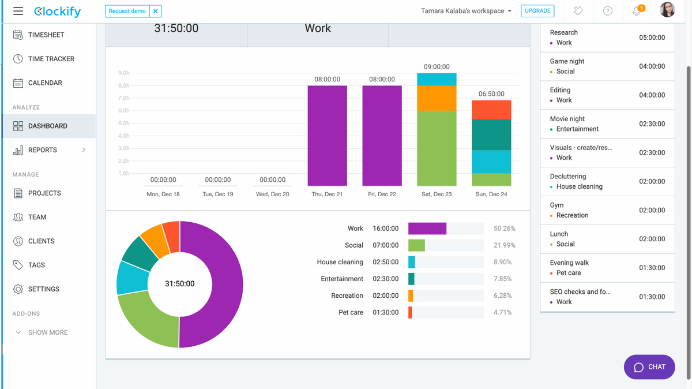Viewport: 692px width, 389px height.
Task: Open the user profile avatar
Action: (x=667, y=10)
